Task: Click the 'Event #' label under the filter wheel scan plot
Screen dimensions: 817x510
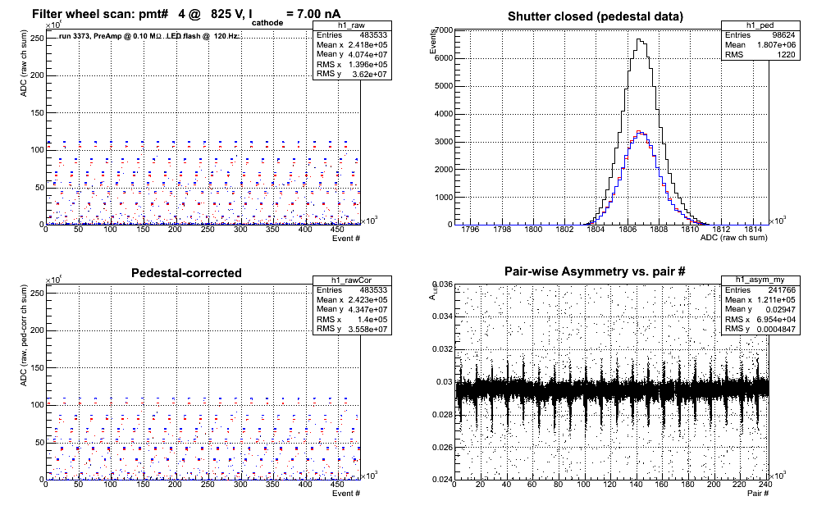Action: click(346, 238)
